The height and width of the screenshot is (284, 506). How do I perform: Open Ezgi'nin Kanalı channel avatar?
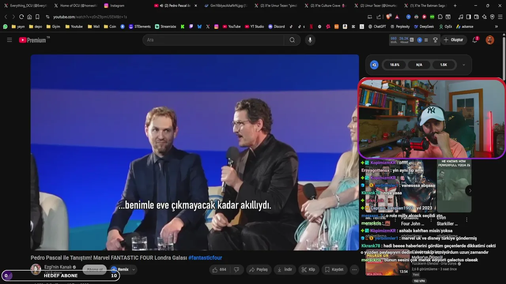pyautogui.click(x=36, y=269)
